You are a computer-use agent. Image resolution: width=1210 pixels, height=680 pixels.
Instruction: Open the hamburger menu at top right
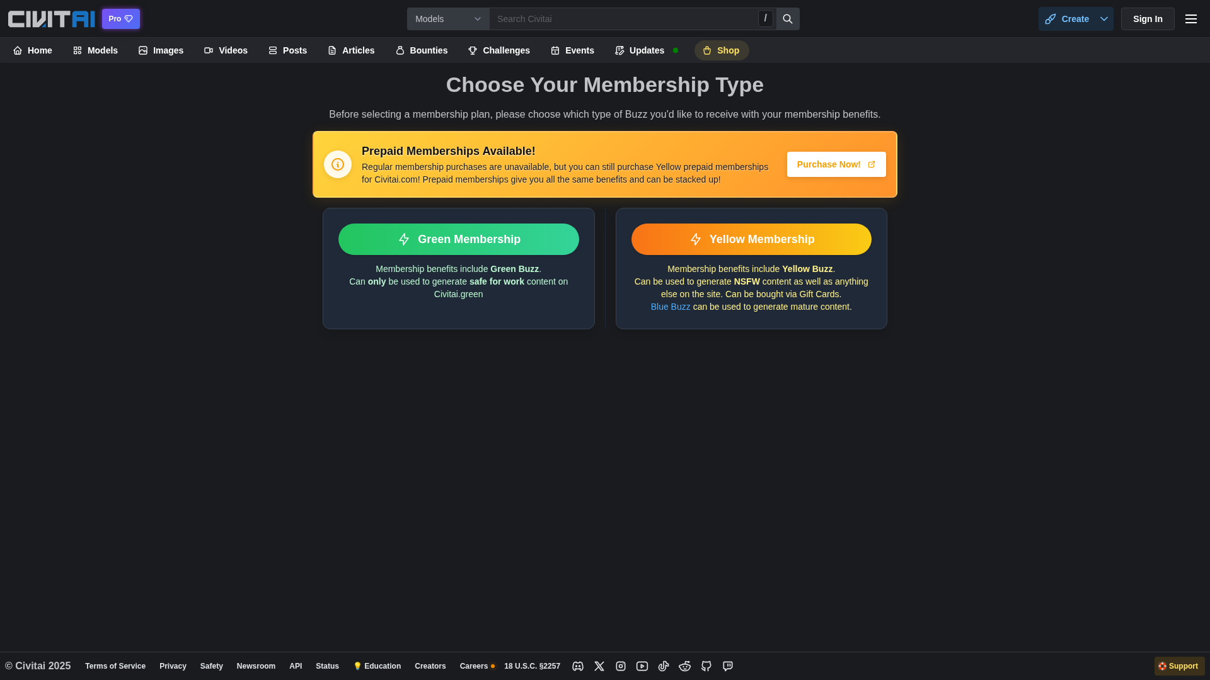[x=1190, y=18]
